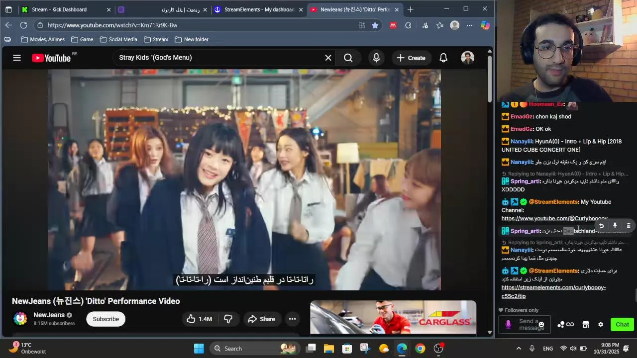637x358 pixels.
Task: Toggle the favorites star in the address bar
Action: tap(375, 25)
